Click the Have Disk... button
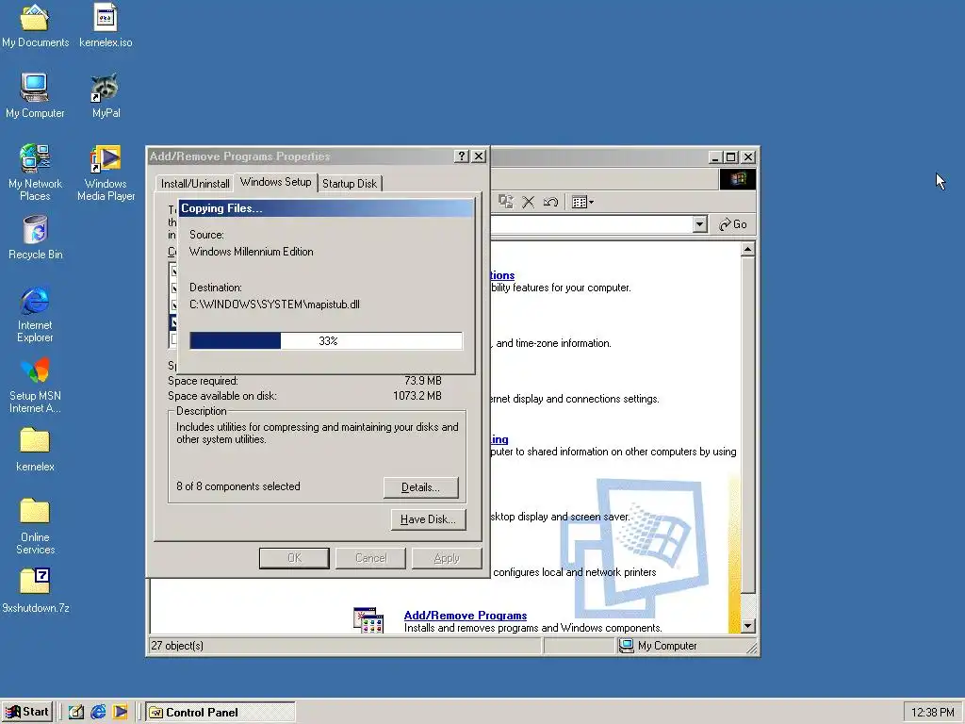The height and width of the screenshot is (724, 965). coord(428,519)
